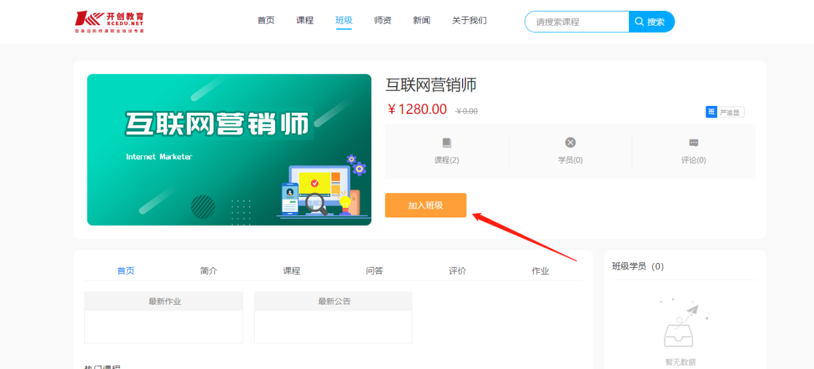
Task: Click the ￥1280.00 price
Action: point(417,109)
